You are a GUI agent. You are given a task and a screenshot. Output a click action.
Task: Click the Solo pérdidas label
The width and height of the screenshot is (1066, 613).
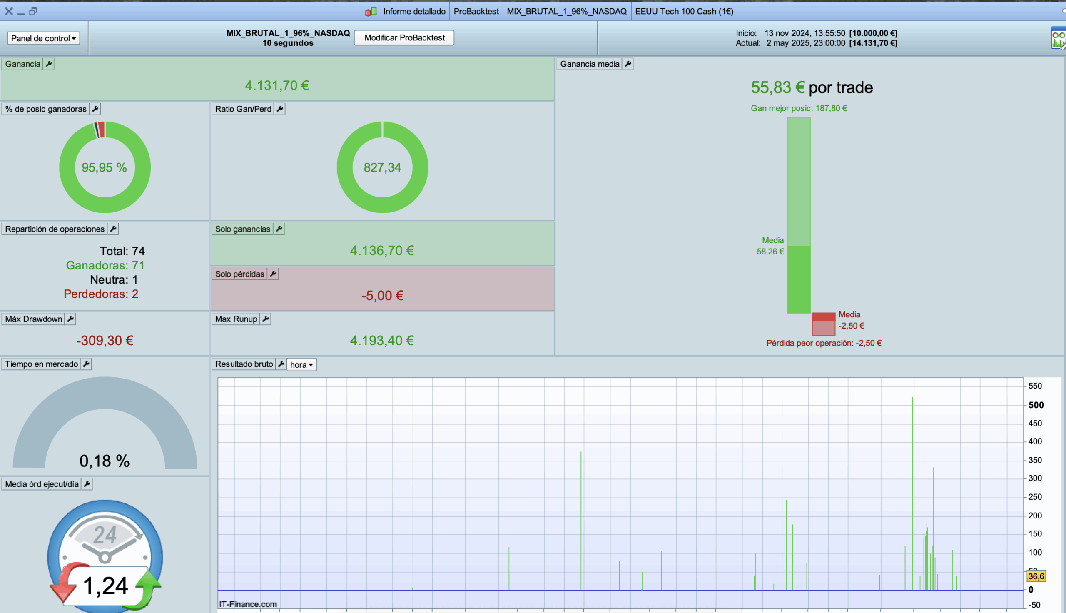239,274
